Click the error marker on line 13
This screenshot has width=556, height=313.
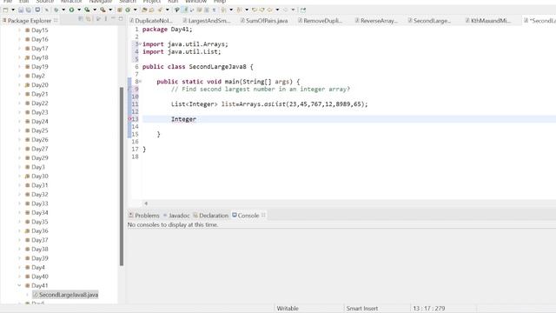(129, 119)
